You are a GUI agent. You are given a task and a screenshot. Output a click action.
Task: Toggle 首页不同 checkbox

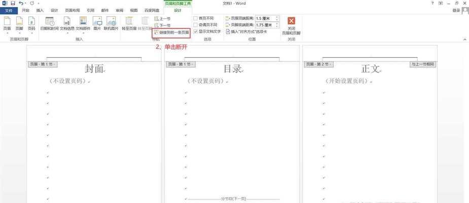[195, 18]
